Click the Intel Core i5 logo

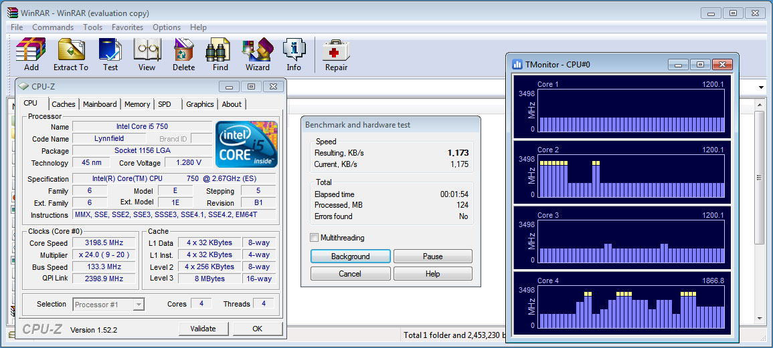coord(246,144)
